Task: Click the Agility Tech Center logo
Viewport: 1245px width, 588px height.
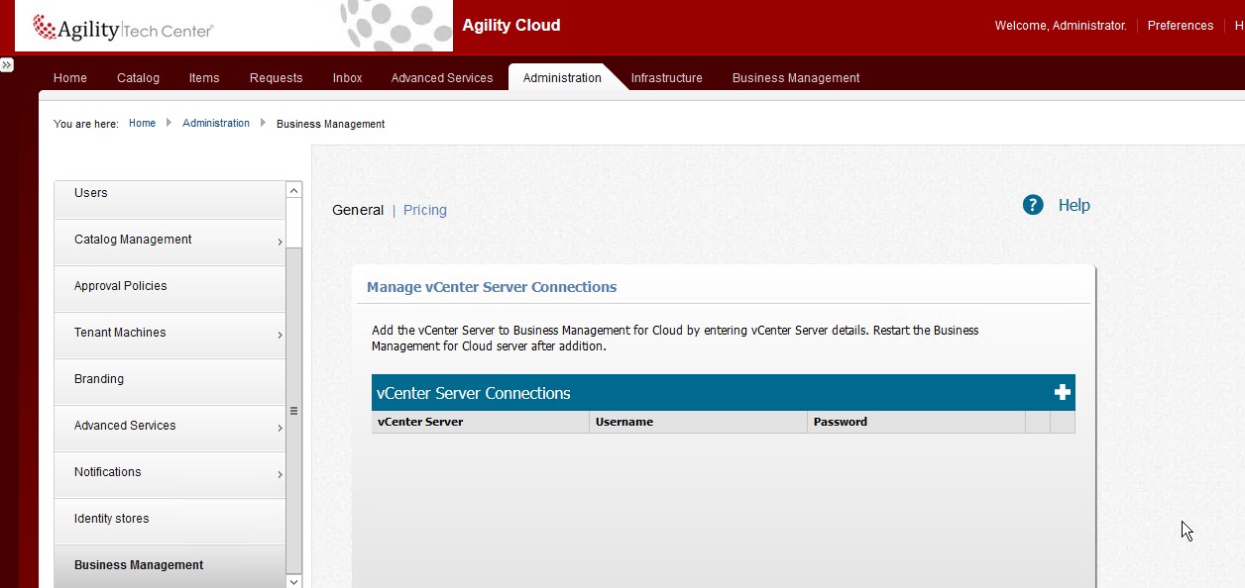Action: [x=123, y=29]
